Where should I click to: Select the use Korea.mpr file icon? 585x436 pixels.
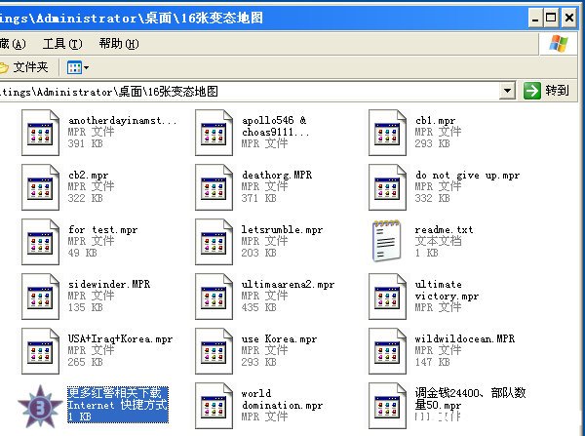tap(214, 351)
